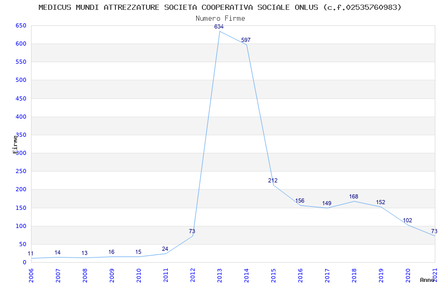Click the data label 102

point(407,220)
